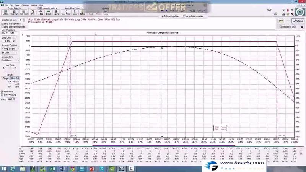Open Word from the taskbar
The image size is (306, 172).
click(x=62, y=169)
